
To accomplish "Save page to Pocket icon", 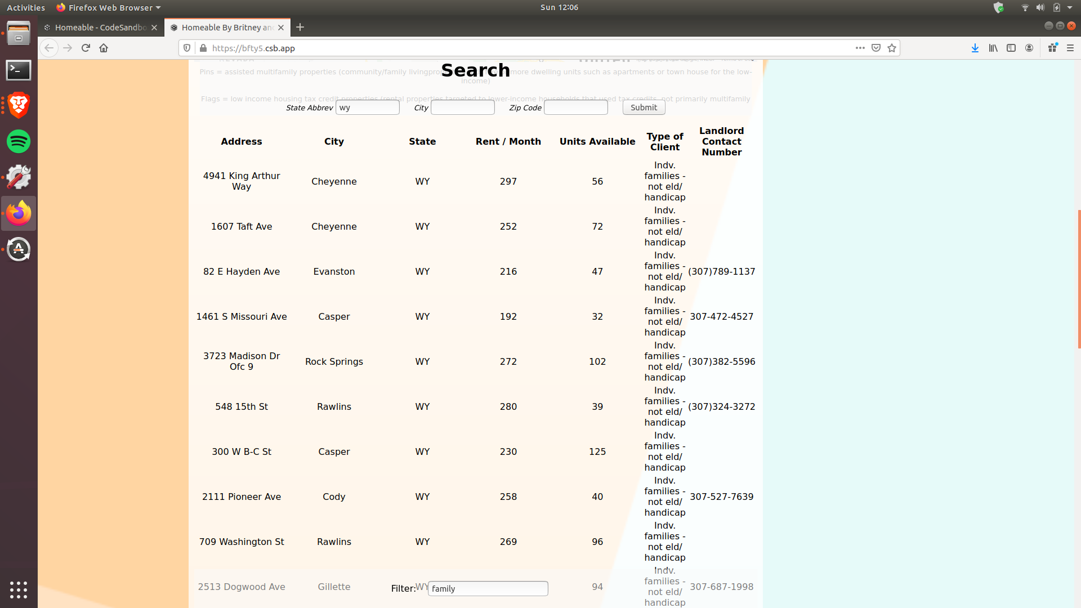I will tap(876, 48).
